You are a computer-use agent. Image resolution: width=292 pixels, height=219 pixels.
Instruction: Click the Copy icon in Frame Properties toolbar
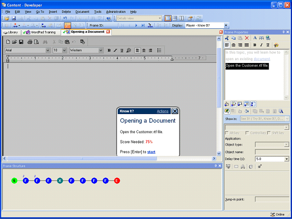233,38
